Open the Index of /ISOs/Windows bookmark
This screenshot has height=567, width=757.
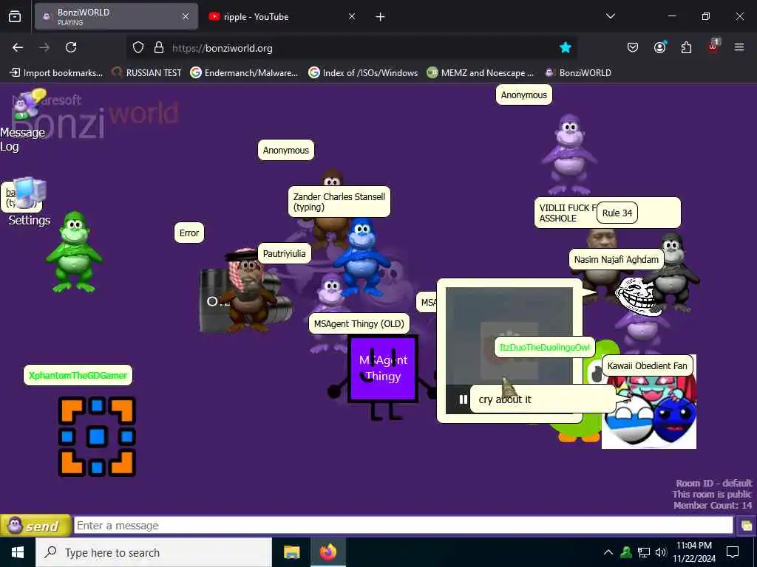(x=363, y=73)
